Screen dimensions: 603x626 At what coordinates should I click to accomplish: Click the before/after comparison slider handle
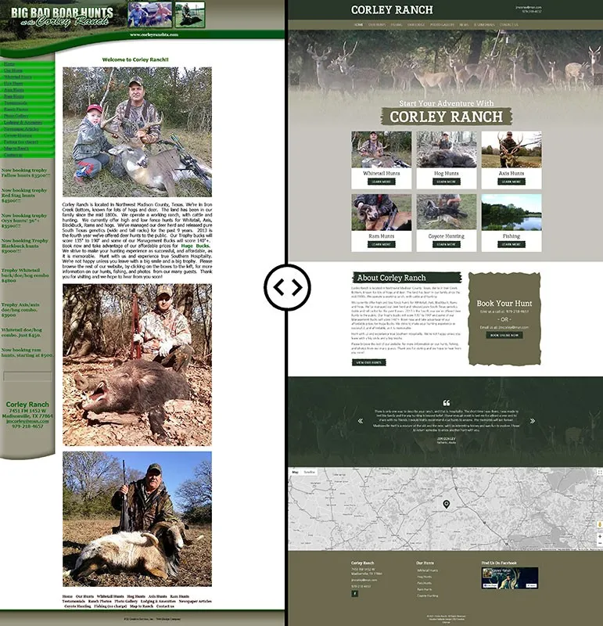(287, 287)
